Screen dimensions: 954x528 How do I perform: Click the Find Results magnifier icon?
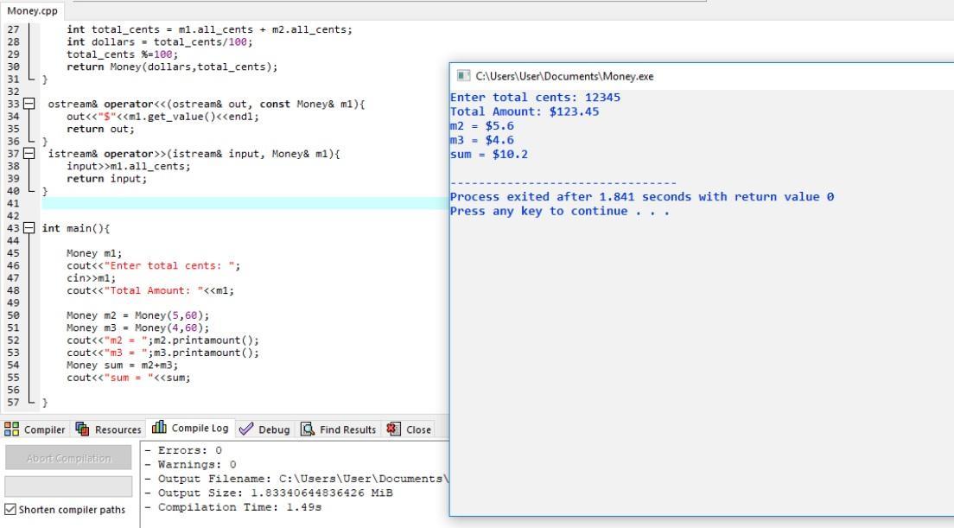[306, 429]
